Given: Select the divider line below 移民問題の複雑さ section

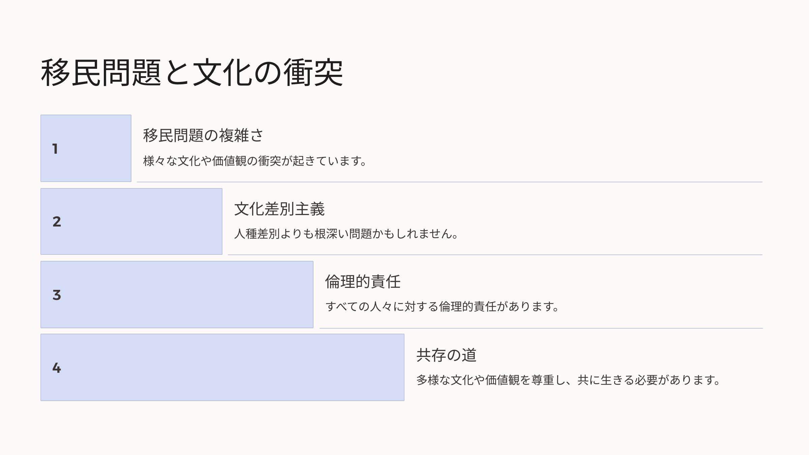Looking at the screenshot, I should 449,182.
